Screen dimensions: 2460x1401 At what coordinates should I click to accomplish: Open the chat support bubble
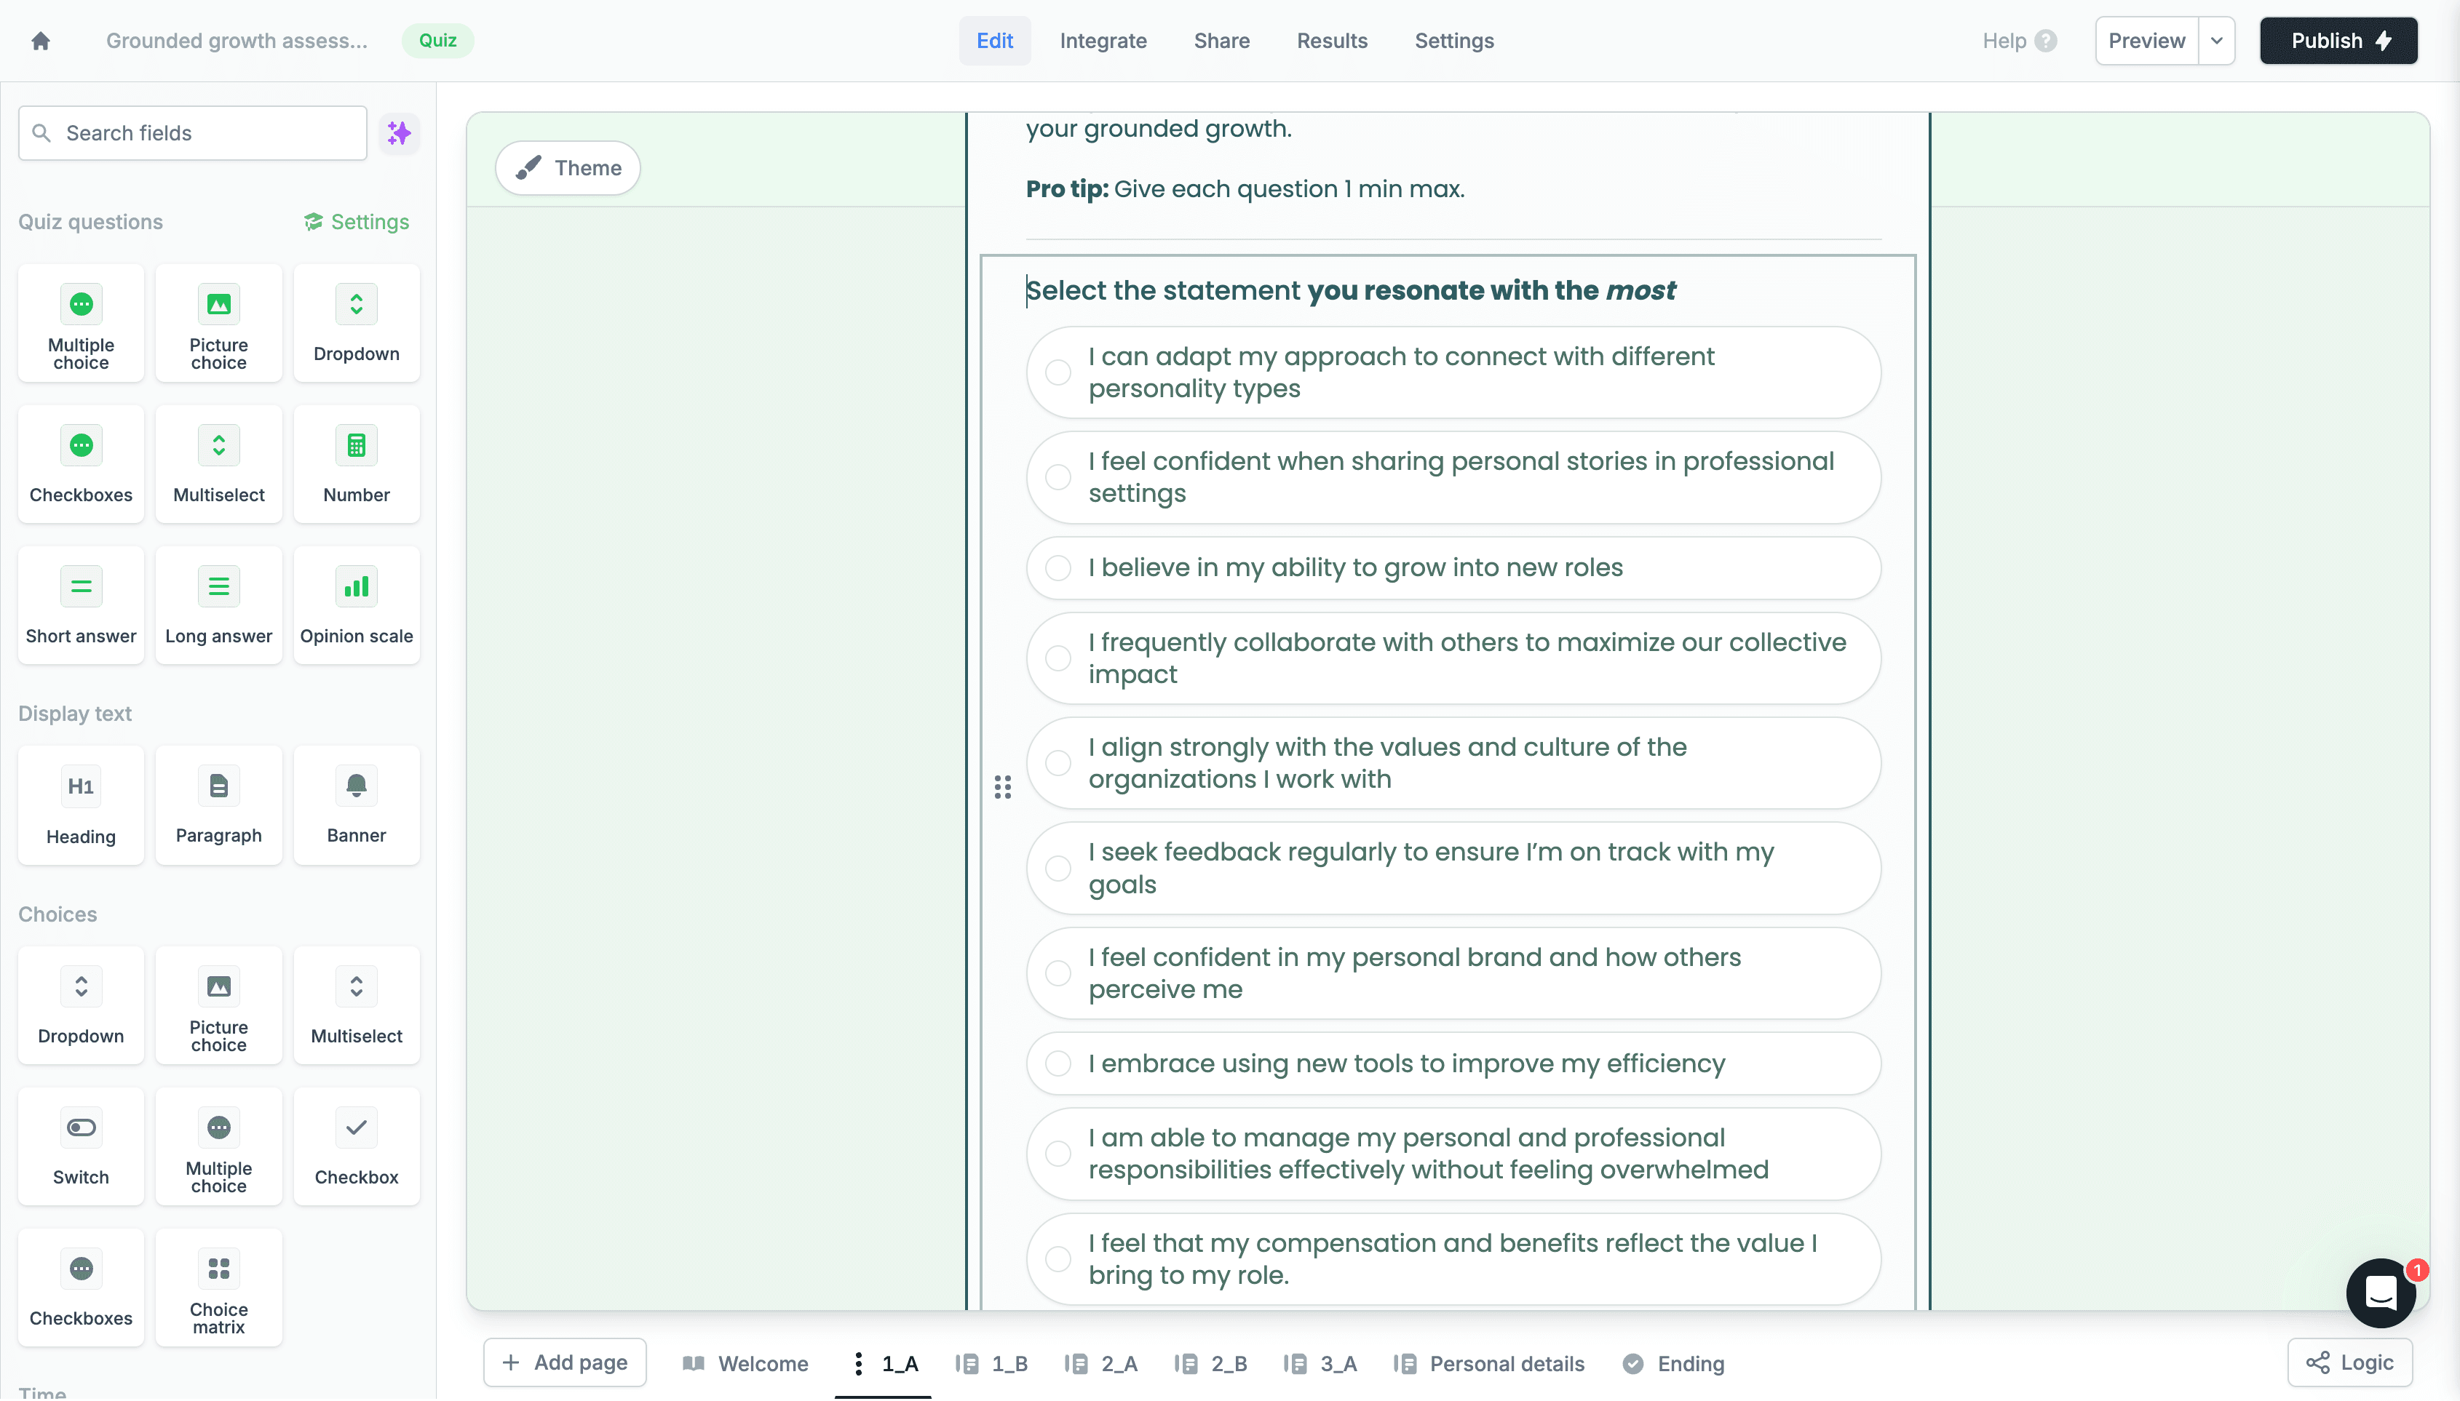click(x=2381, y=1293)
